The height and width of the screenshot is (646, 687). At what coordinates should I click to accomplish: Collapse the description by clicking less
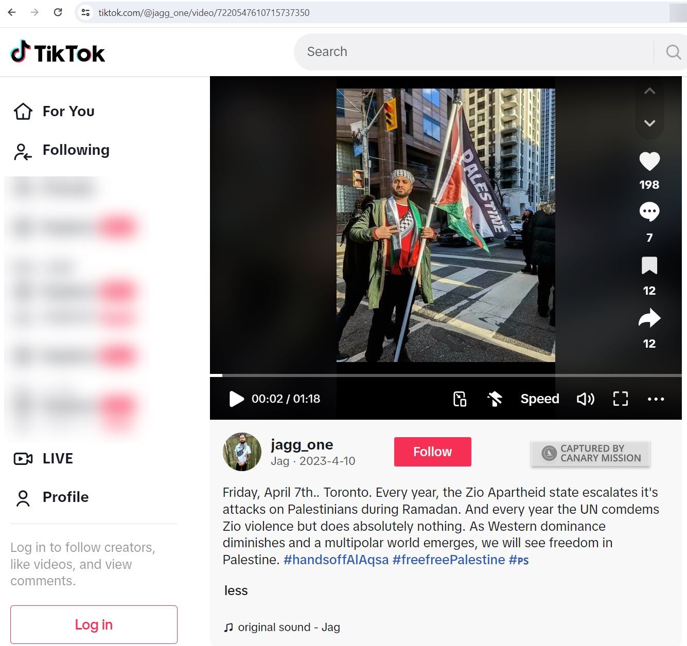(x=236, y=590)
